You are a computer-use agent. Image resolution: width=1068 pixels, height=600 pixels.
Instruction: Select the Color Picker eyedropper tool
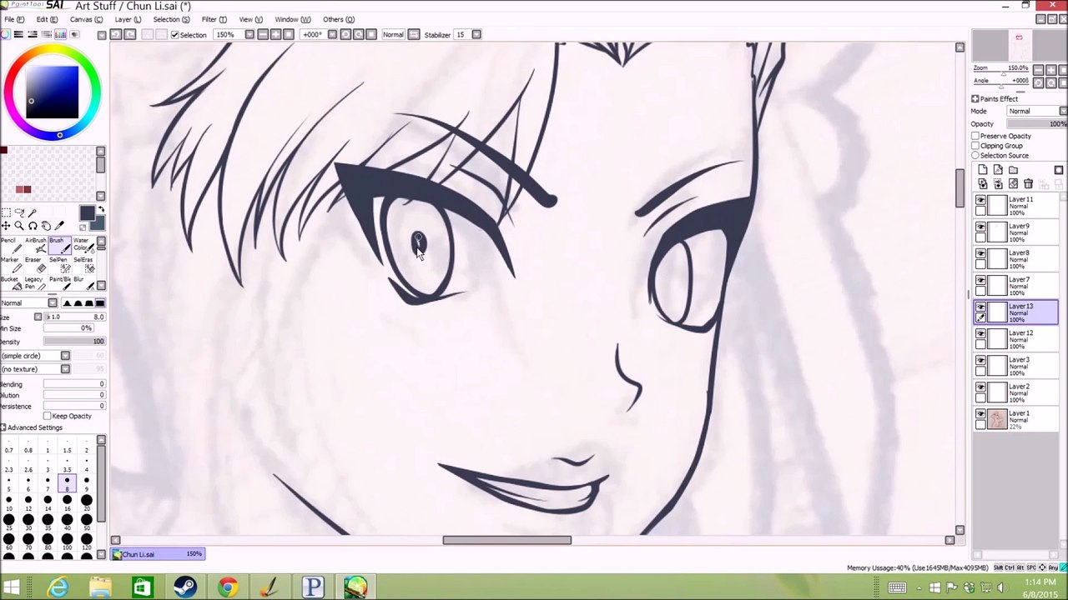pyautogui.click(x=59, y=226)
